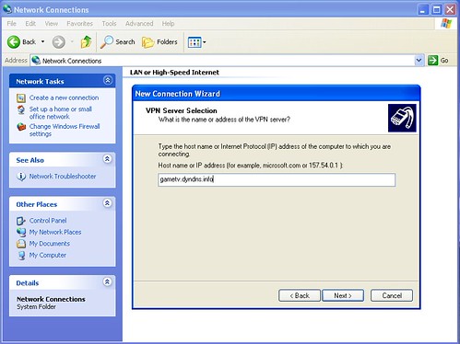Open the Views icon button
This screenshot has height=344, width=460.
195,42
